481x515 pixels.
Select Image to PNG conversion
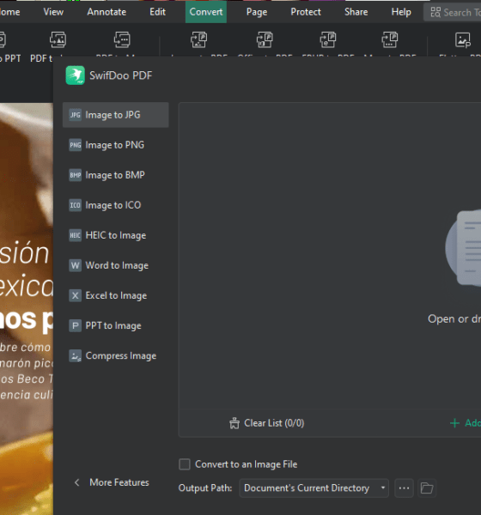(x=116, y=145)
